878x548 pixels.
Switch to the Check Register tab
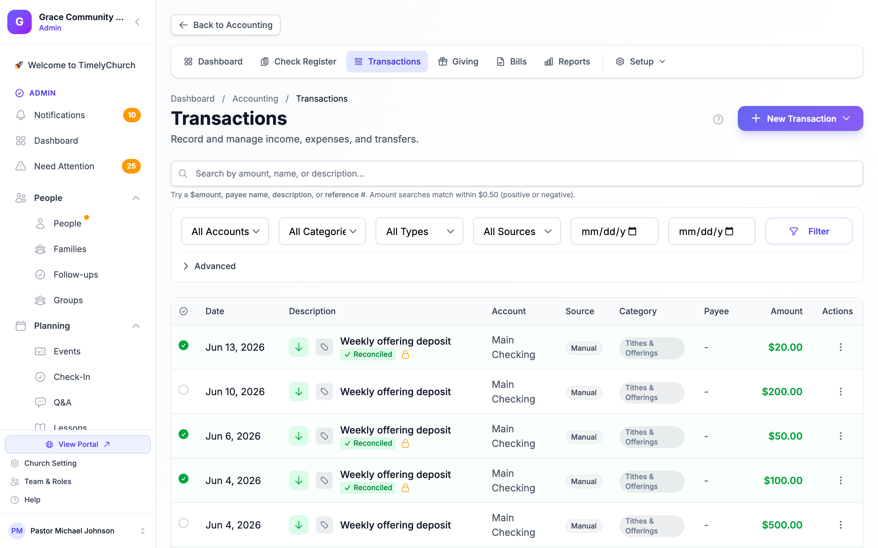pyautogui.click(x=298, y=61)
